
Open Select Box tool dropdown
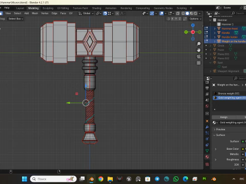[16, 19]
